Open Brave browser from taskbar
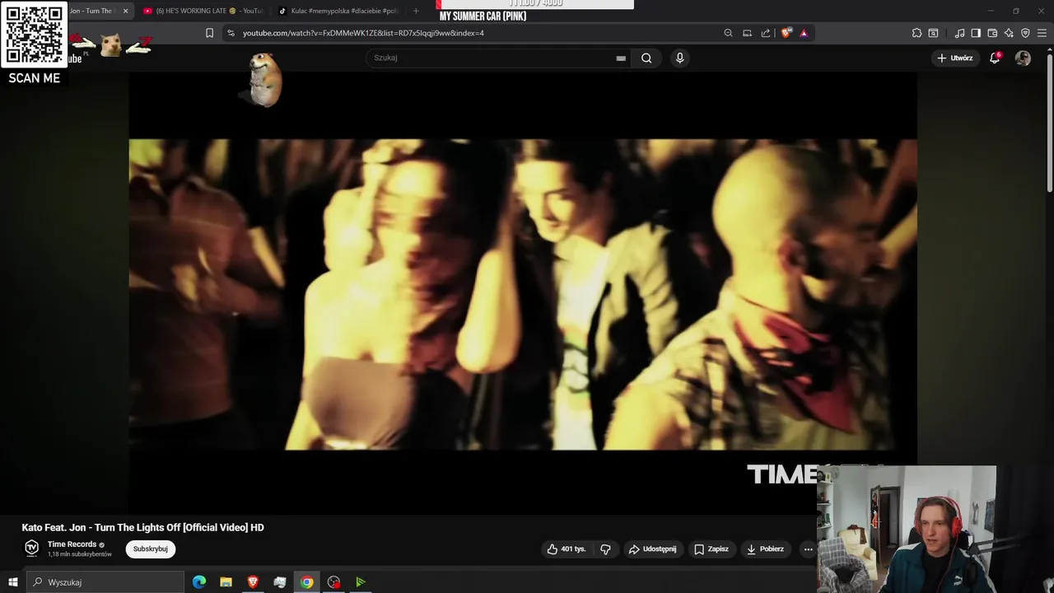The height and width of the screenshot is (593, 1054). [253, 582]
